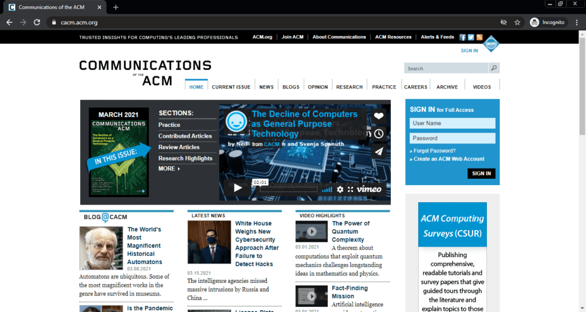Open Research Highlights section
This screenshot has height=312, width=586.
click(185, 158)
